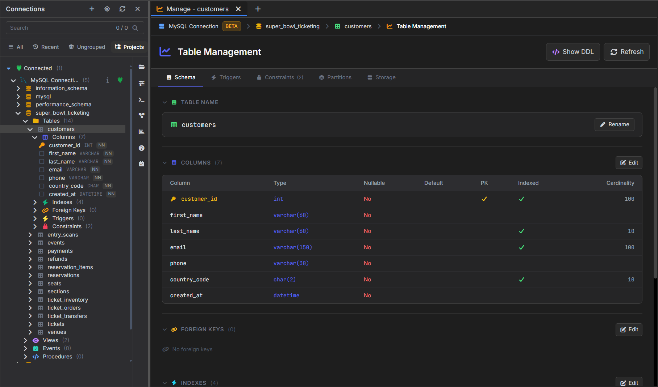Image resolution: width=658 pixels, height=387 pixels.
Task: Collapse the COLUMNS section
Action: coord(165,163)
